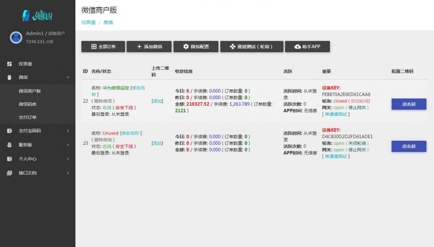Image resolution: width=434 pixels, height=247 pixels.
Task: Click 安全下线 for account 23
Action: [x=124, y=146]
